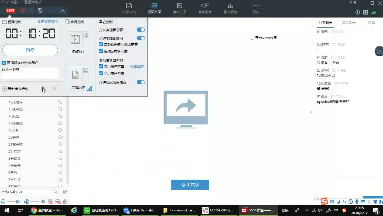The image size is (383, 216).
Task: Switch to the Chrome 直播教室 taskbar window
Action: 47,210
